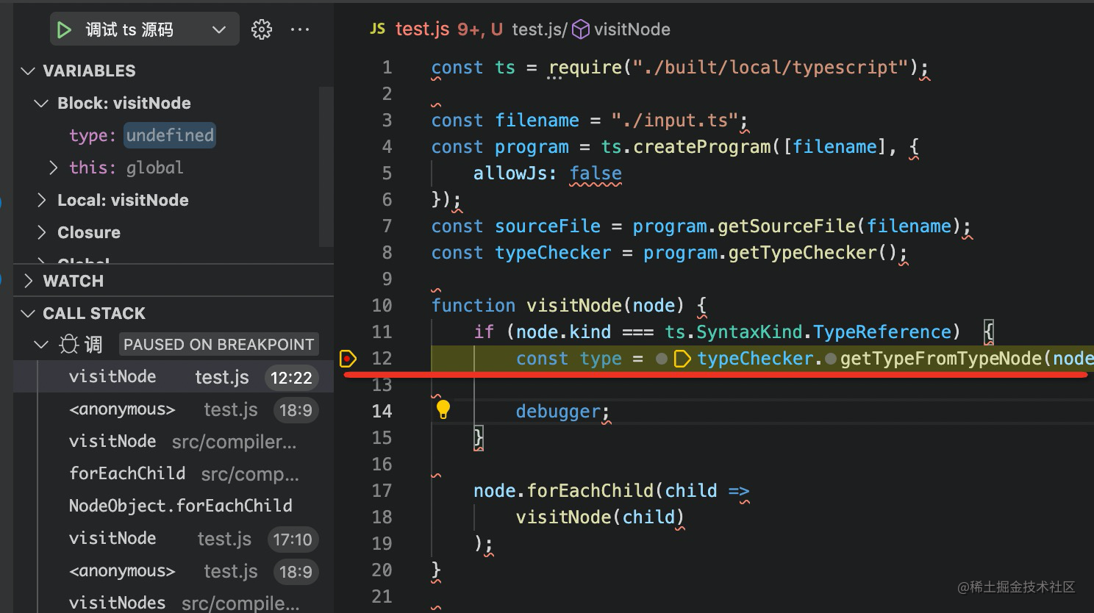1094x613 pixels.
Task: Click the undefined value of type variable
Action: click(x=170, y=135)
